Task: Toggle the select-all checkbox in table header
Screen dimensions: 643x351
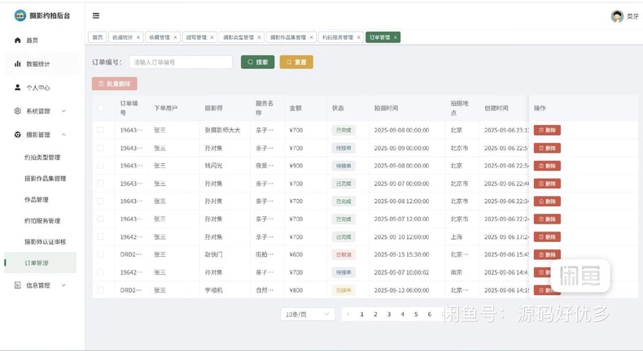Action: pyautogui.click(x=100, y=108)
